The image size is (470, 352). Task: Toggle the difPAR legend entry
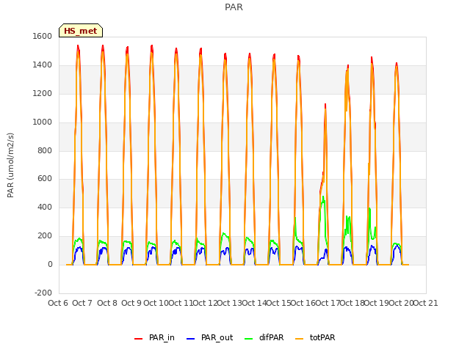[264, 337]
